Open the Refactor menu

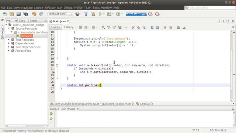tap(50, 8)
